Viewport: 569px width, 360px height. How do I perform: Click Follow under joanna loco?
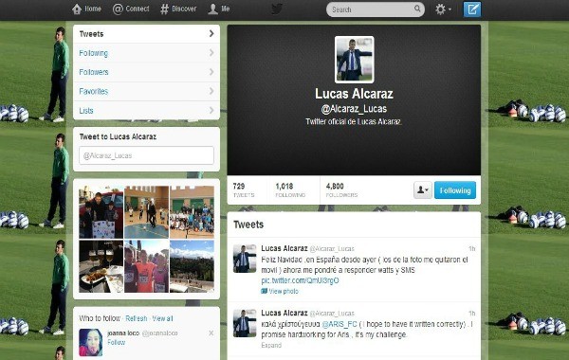[x=116, y=342]
